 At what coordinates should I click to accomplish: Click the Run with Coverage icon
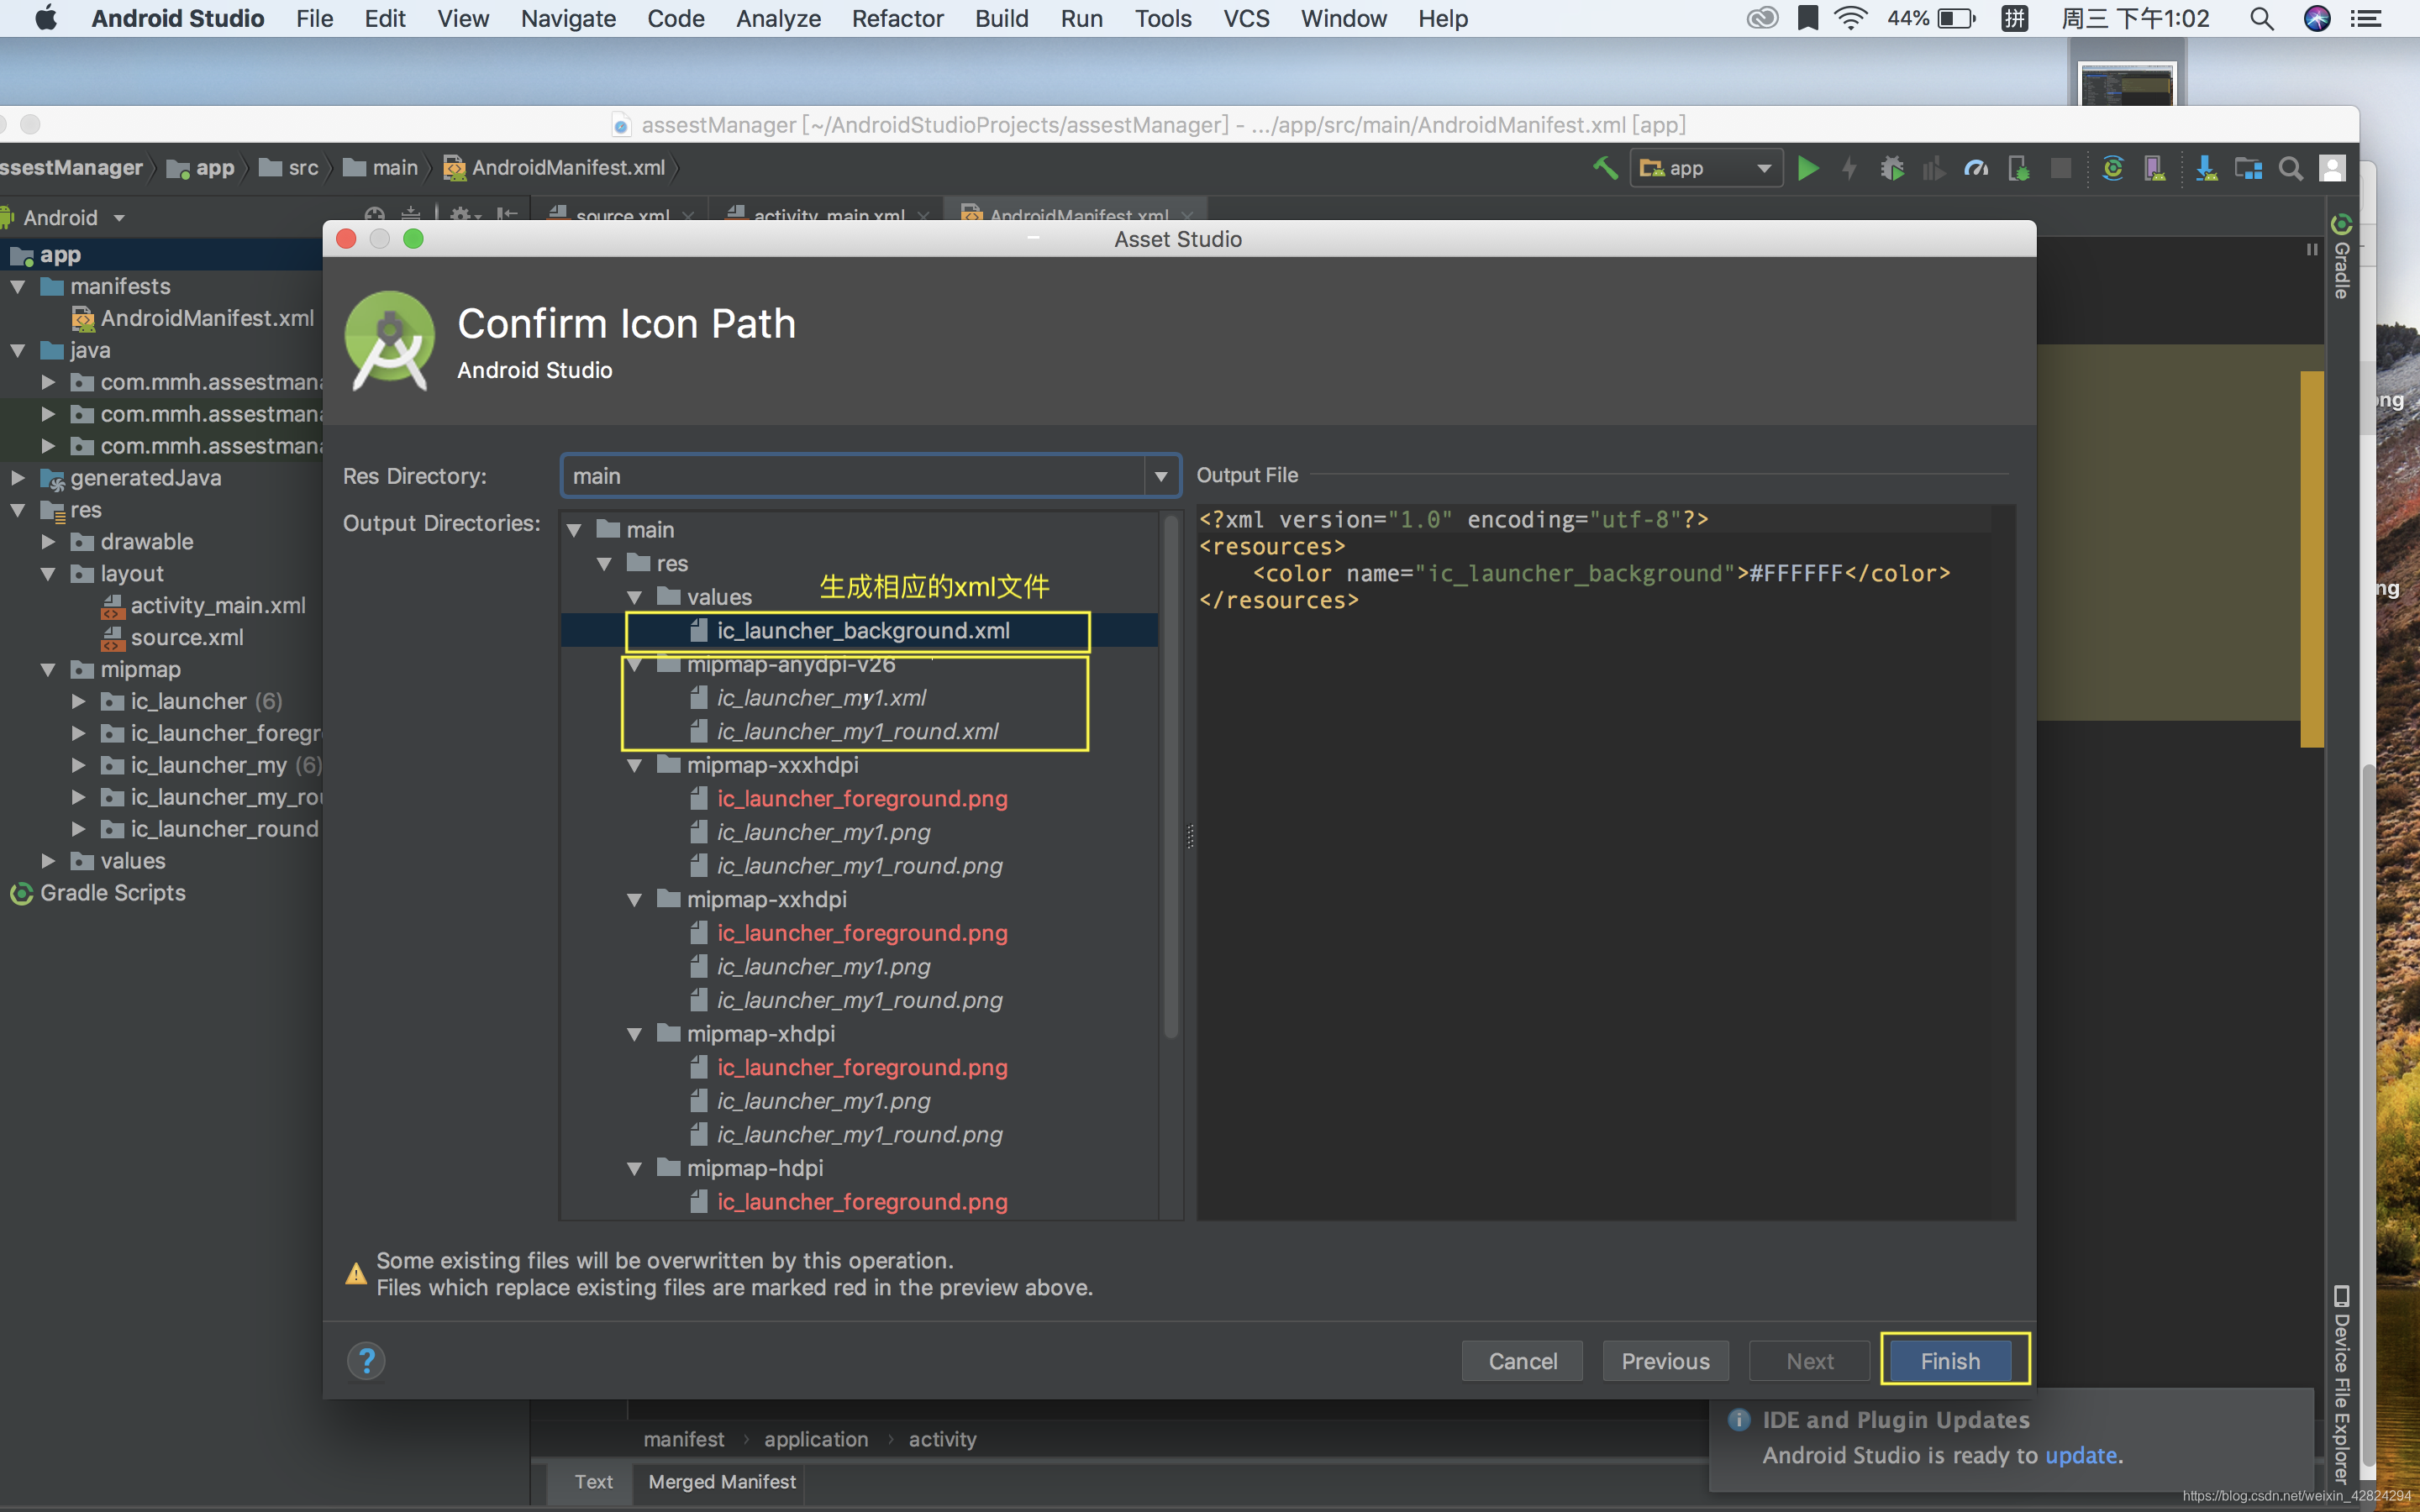(1933, 168)
